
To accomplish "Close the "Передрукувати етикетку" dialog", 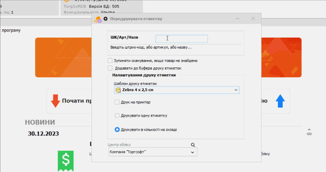I will 253,19.
